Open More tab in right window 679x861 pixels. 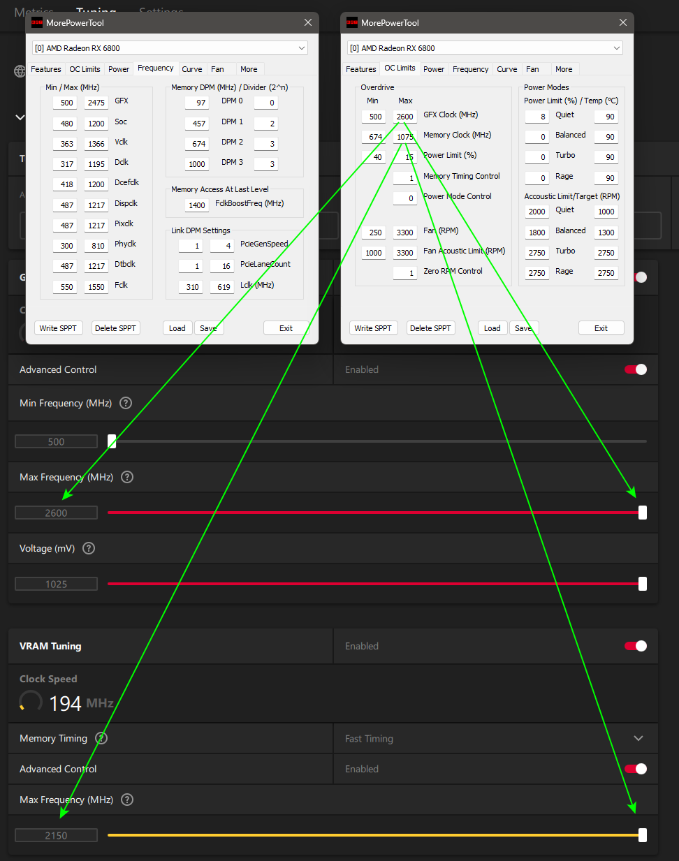[x=564, y=69]
